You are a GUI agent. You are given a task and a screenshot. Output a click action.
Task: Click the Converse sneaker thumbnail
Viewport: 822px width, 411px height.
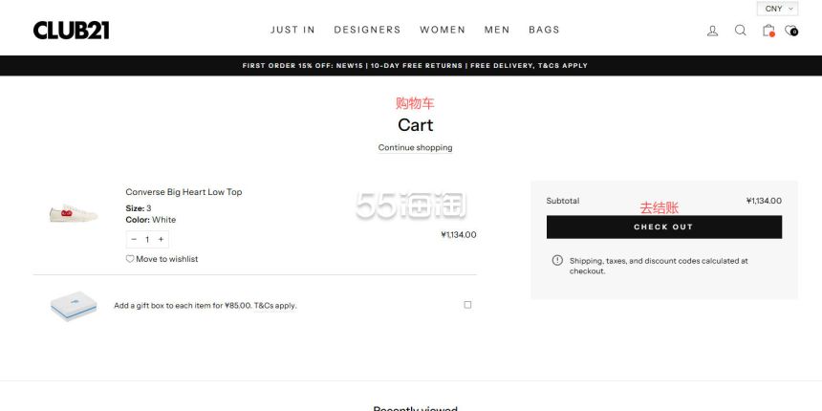(x=74, y=213)
